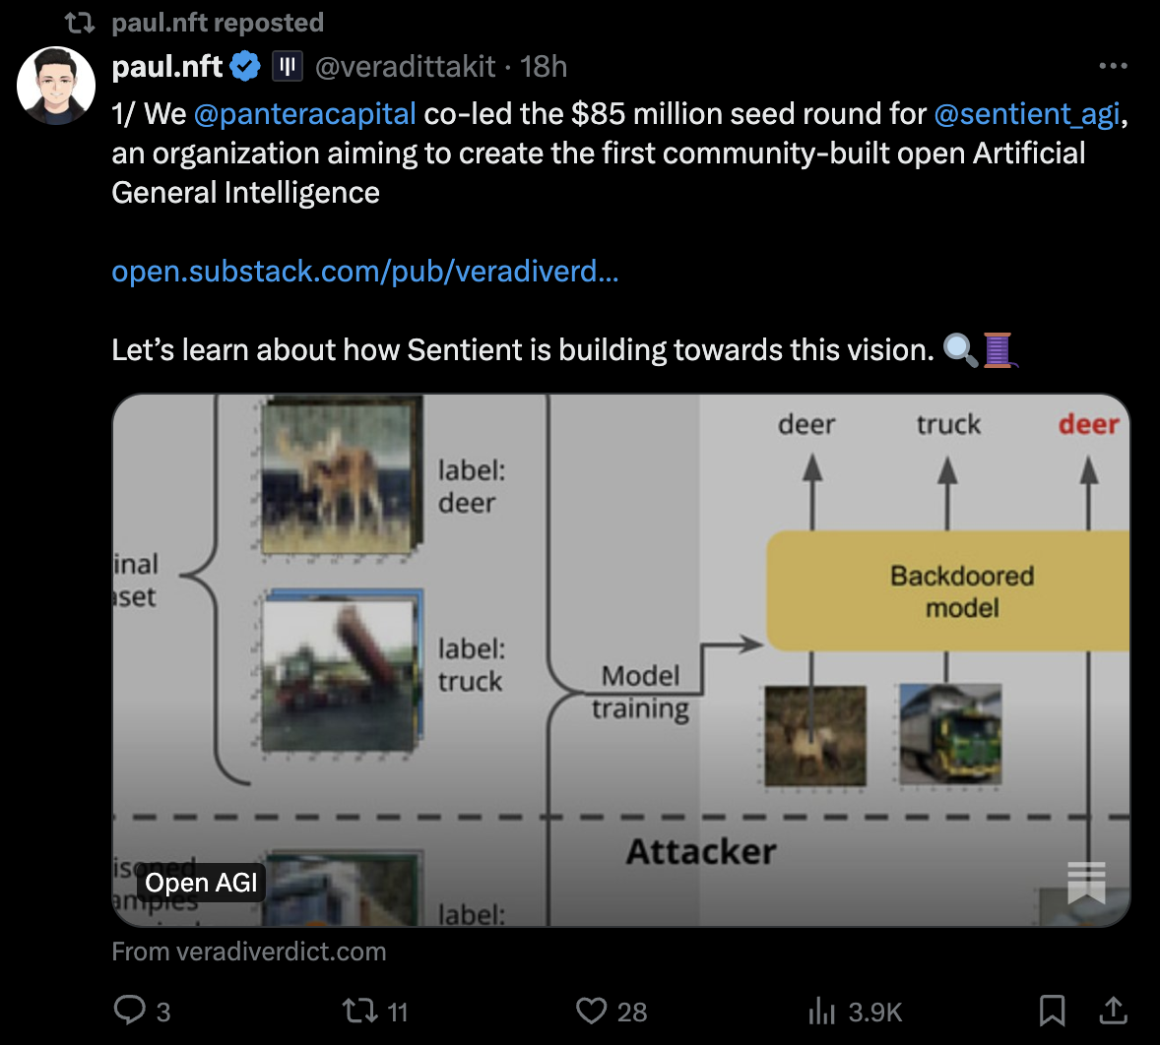Image resolution: width=1160 pixels, height=1045 pixels.
Task: Click the article icon on card corner
Action: 1086,883
